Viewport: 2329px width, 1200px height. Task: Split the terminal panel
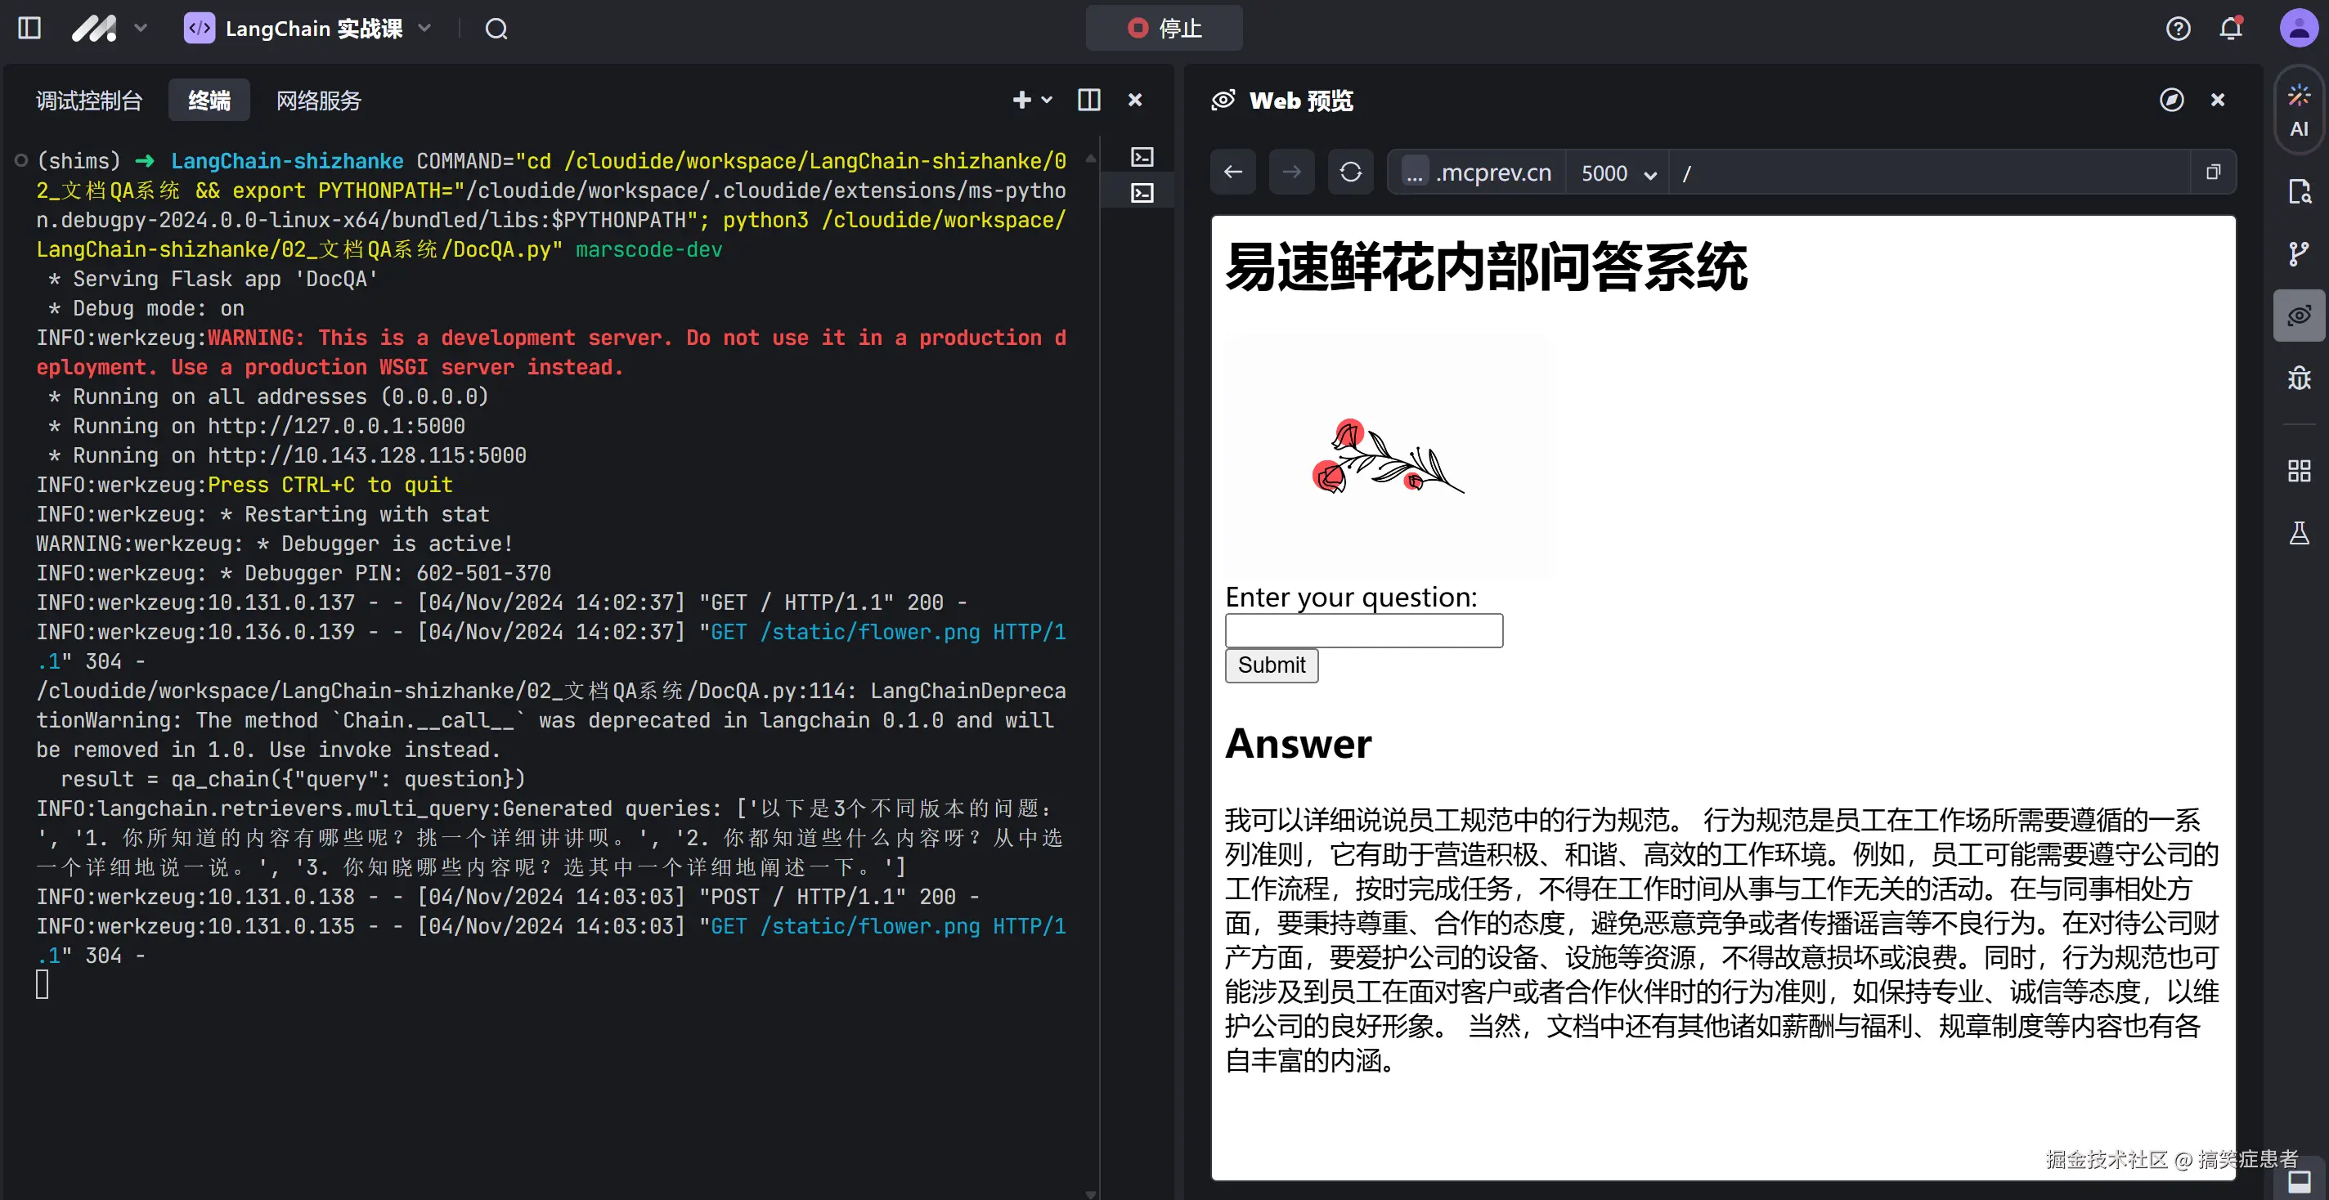(1088, 100)
